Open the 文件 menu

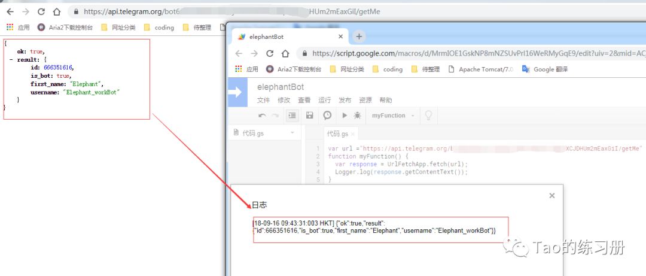coord(263,100)
